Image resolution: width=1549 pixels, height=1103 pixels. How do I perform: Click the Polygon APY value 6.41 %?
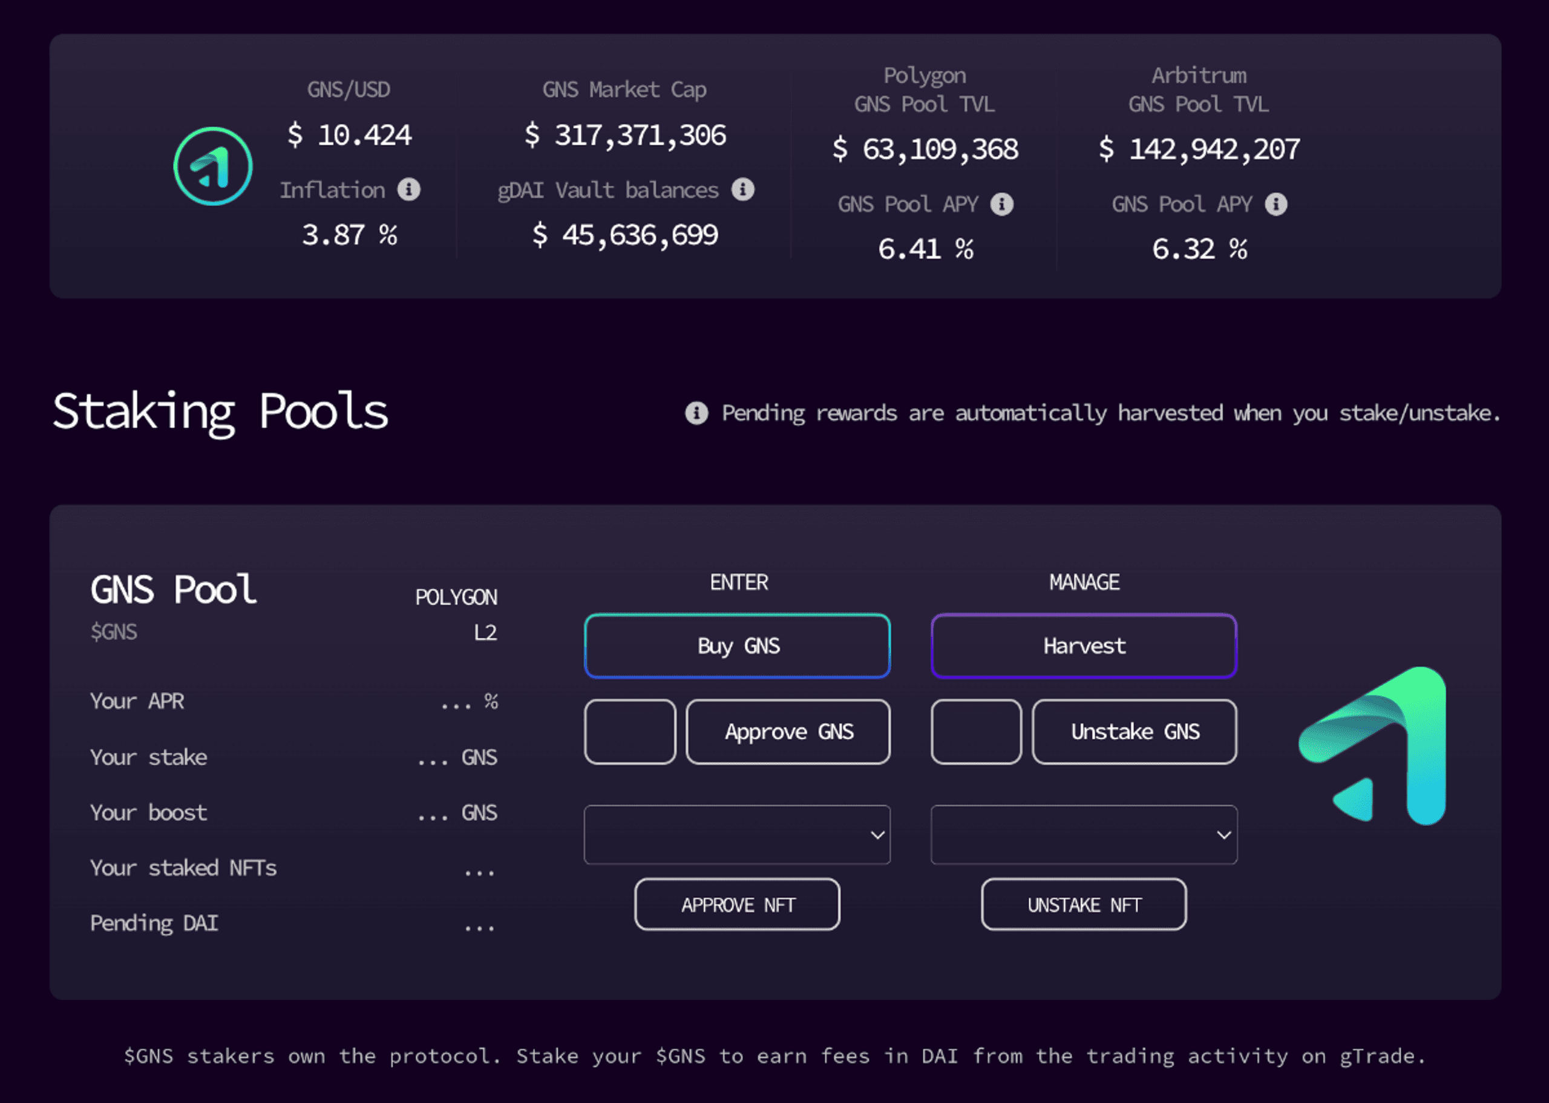tap(925, 249)
